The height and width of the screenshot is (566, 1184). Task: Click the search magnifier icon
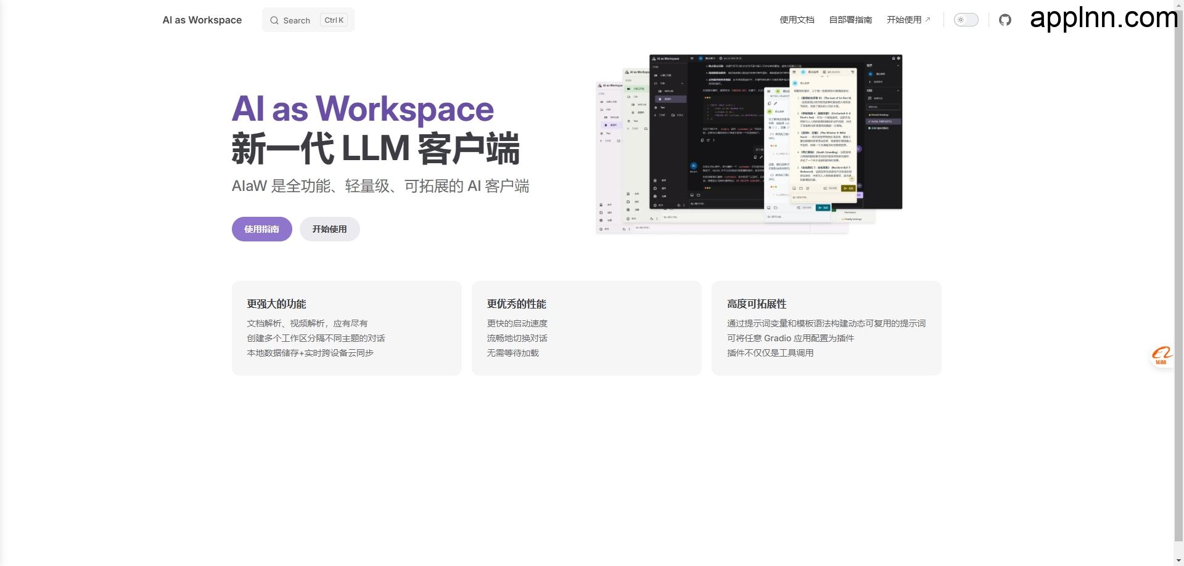pos(274,20)
